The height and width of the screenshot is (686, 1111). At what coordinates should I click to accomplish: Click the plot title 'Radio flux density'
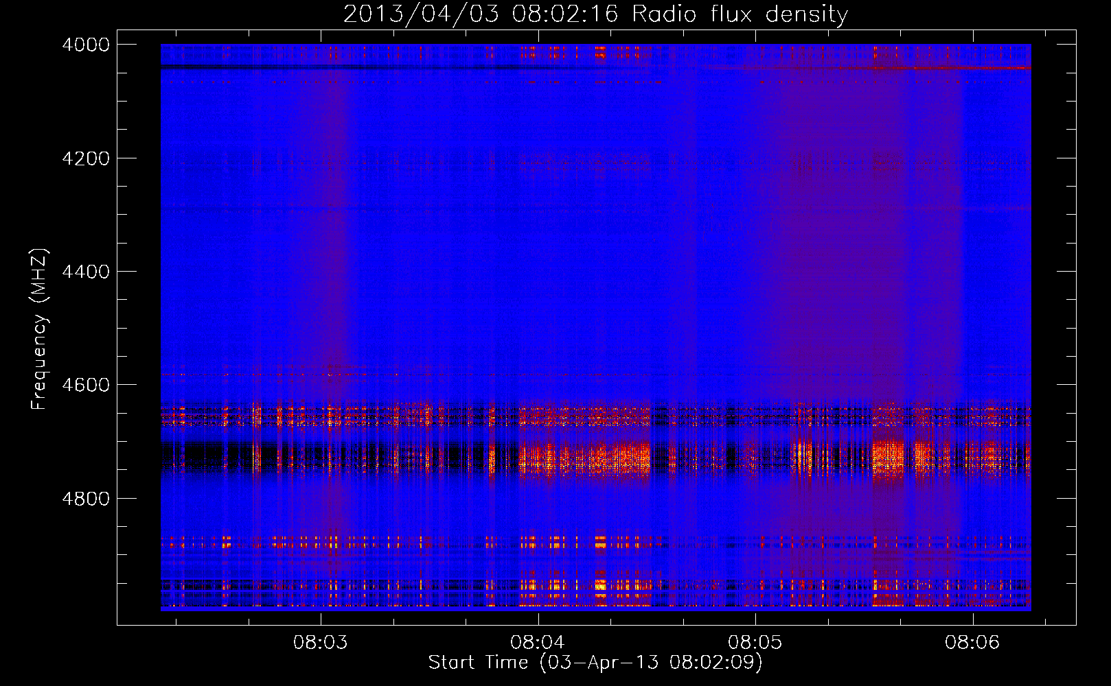coord(740,14)
